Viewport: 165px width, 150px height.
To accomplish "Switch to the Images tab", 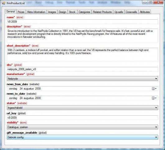I will pyautogui.click(x=52, y=12).
